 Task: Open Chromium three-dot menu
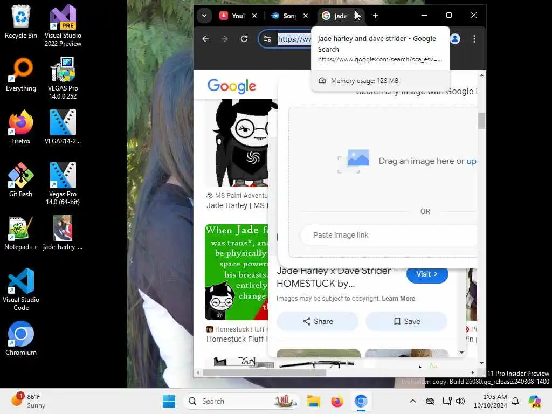(x=474, y=39)
